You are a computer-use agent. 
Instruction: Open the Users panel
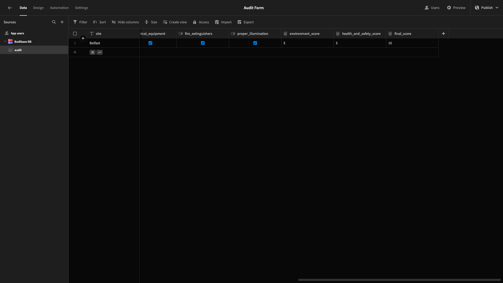pos(432,8)
